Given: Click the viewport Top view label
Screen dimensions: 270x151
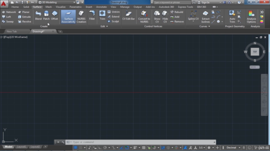Looking at the screenshot, I should (8, 37).
